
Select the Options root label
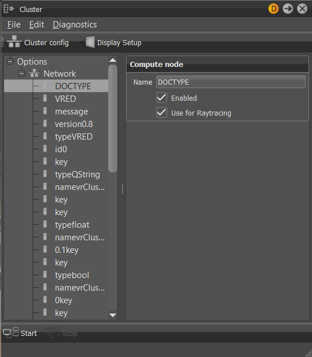pyautogui.click(x=32, y=62)
